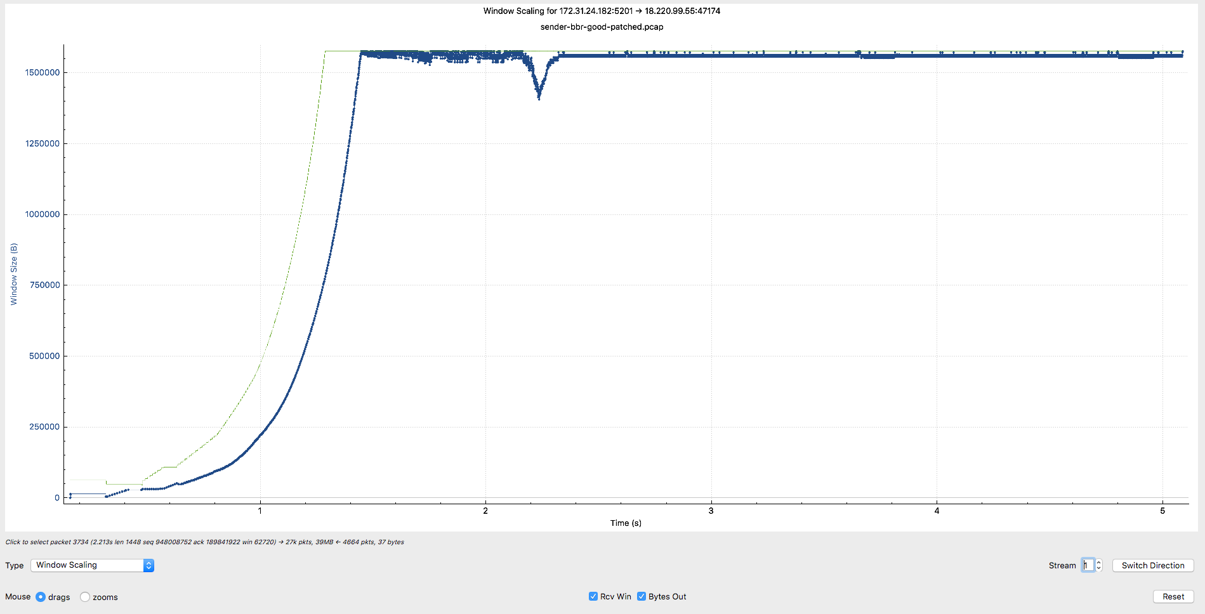Click into the Stream number field
This screenshot has width=1205, height=614.
click(1088, 565)
